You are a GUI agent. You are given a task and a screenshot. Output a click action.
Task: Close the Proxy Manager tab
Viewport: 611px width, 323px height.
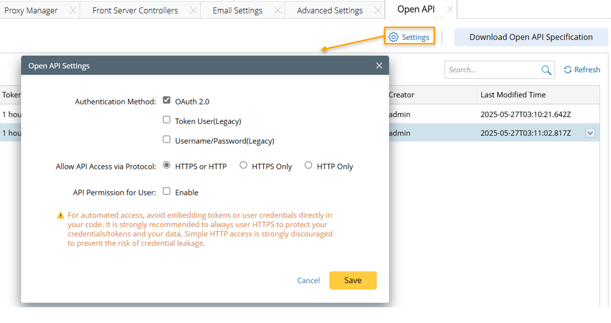(x=73, y=10)
